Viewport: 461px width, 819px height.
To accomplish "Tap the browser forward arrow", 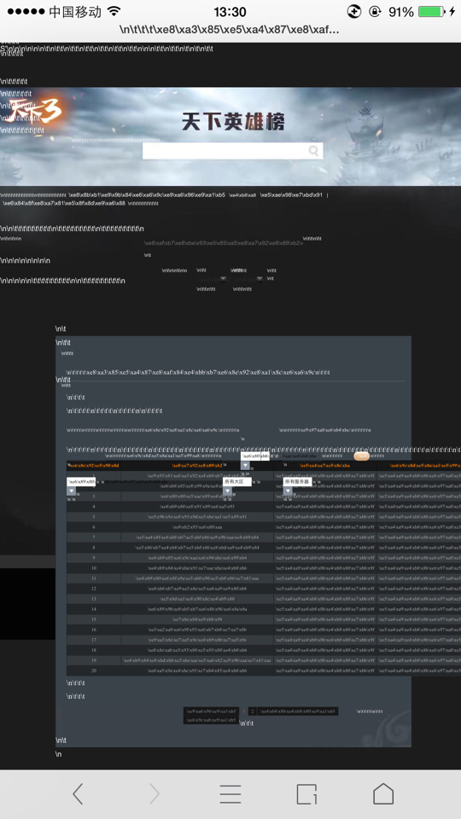I will [x=155, y=794].
